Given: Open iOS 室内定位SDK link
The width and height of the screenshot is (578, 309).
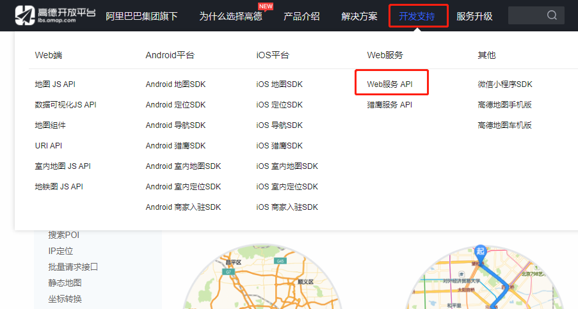Looking at the screenshot, I should pos(287,187).
